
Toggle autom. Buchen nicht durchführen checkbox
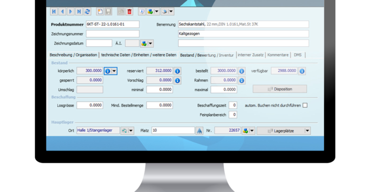(x=305, y=105)
